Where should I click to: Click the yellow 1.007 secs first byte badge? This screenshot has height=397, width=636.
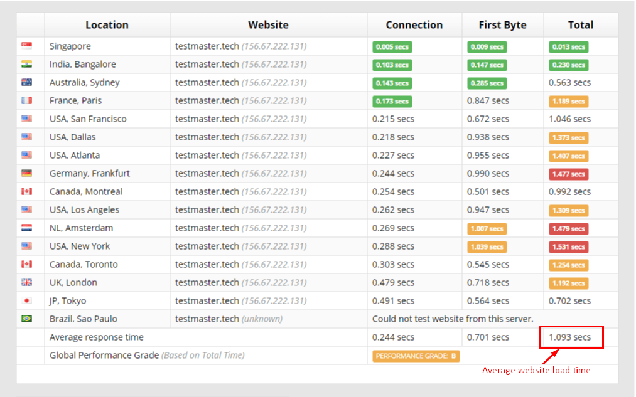pos(487,228)
